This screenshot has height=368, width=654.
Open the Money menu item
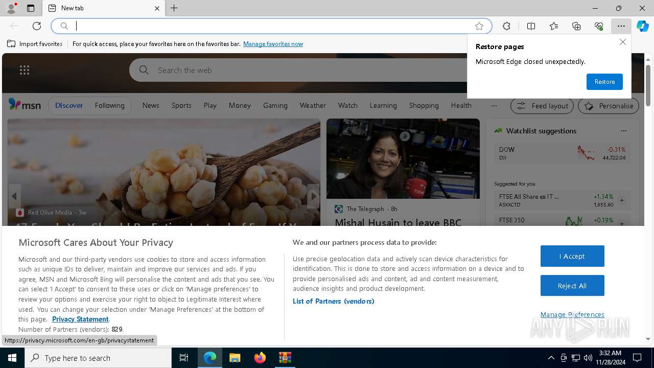click(240, 105)
